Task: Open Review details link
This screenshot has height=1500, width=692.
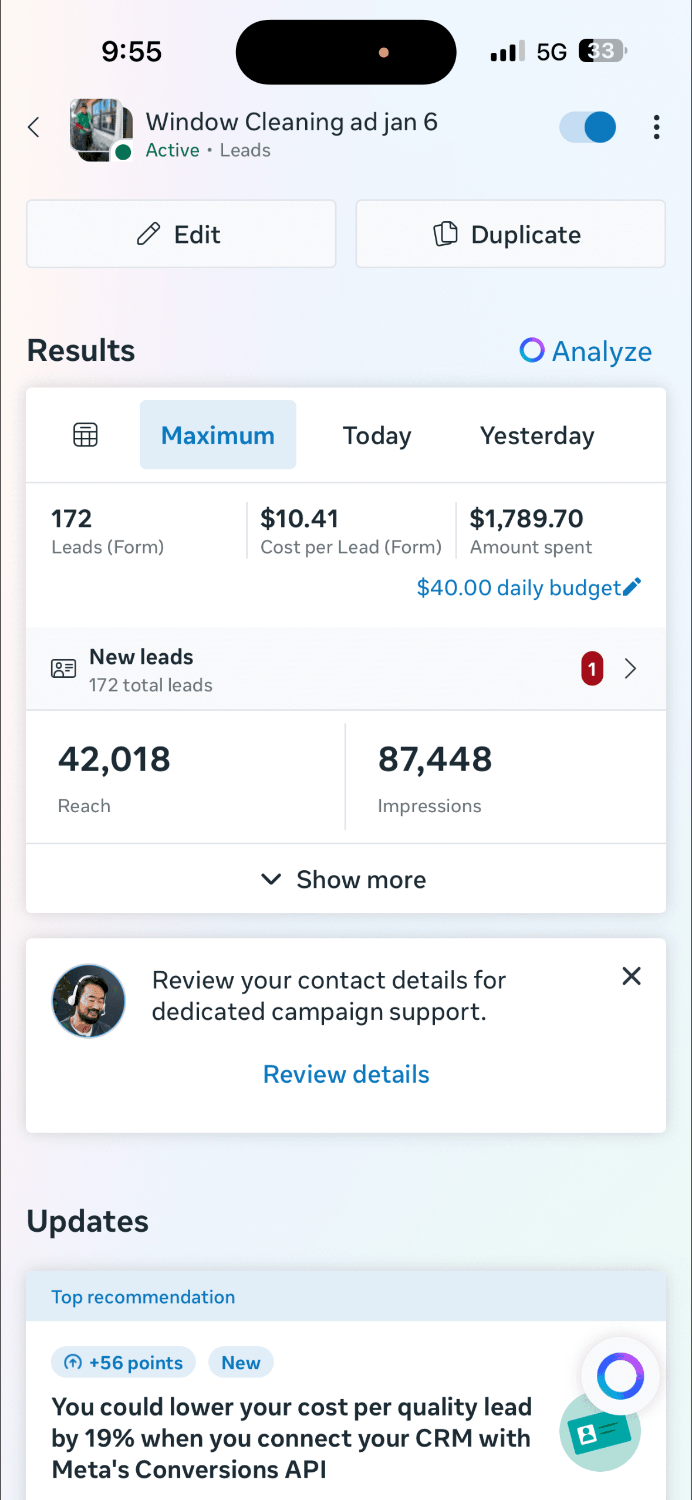Action: tap(346, 1074)
